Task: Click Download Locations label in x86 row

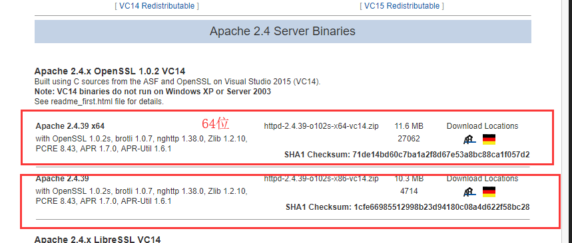Action: pos(482,179)
